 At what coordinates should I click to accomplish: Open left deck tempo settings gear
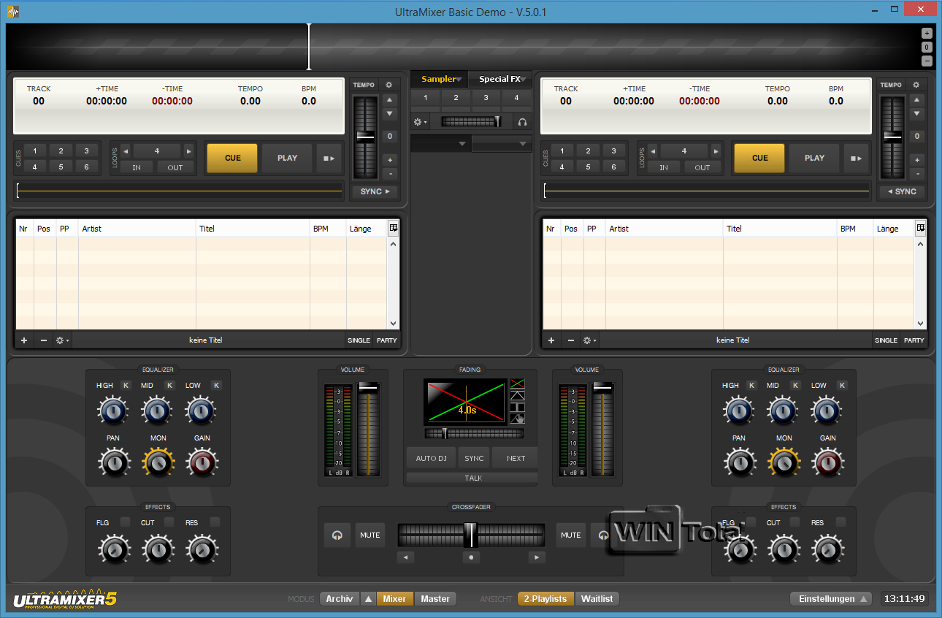pyautogui.click(x=388, y=85)
